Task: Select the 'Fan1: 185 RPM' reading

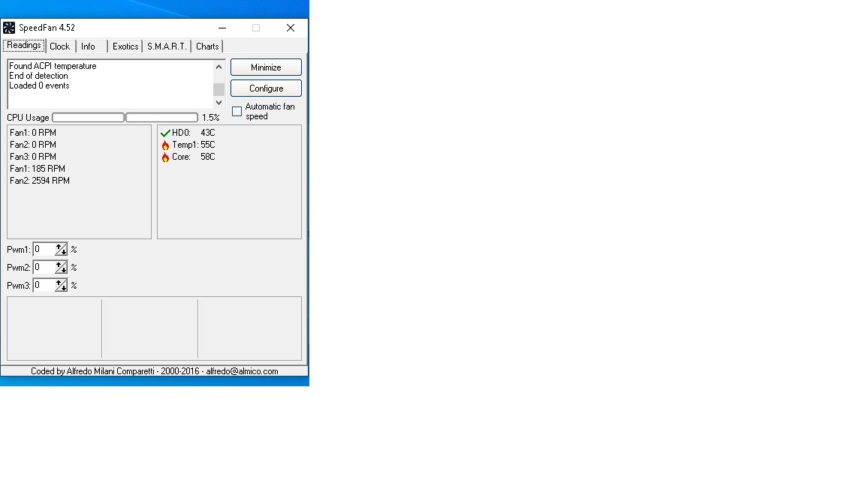Action: 38,169
